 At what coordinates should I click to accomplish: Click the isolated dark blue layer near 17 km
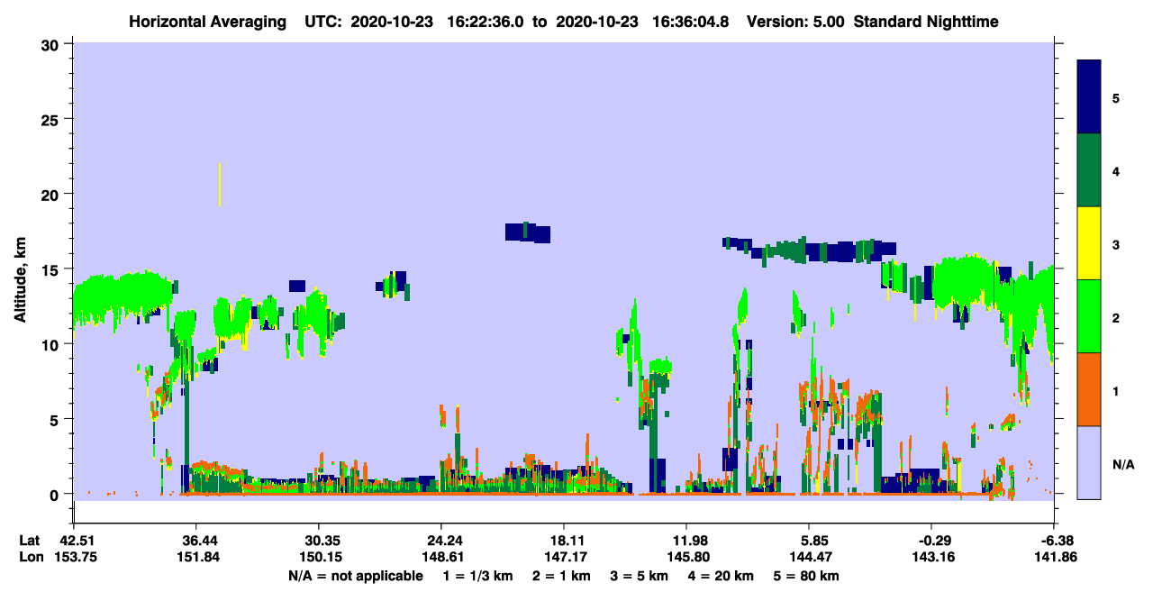(x=527, y=232)
